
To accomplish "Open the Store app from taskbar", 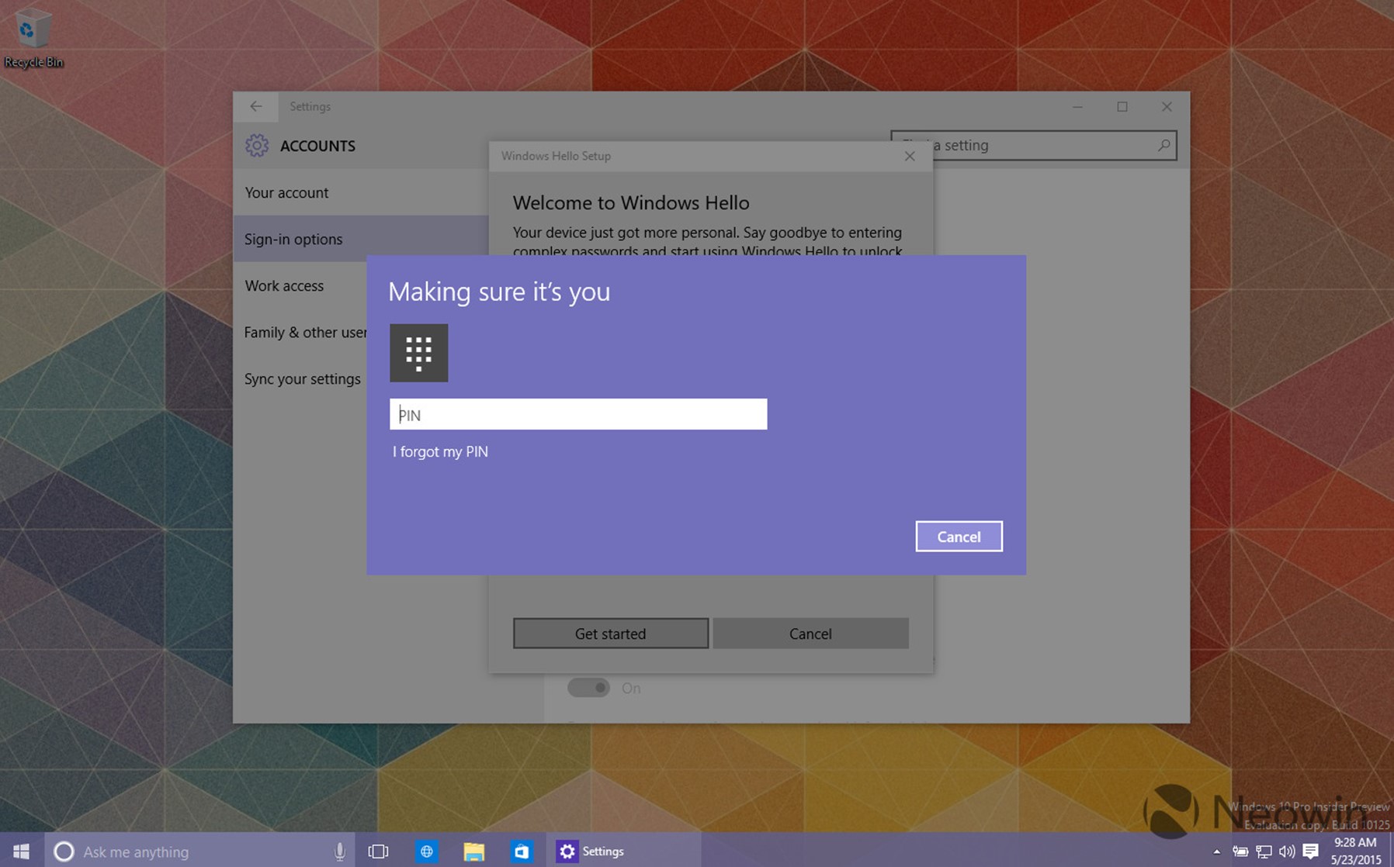I will (521, 851).
